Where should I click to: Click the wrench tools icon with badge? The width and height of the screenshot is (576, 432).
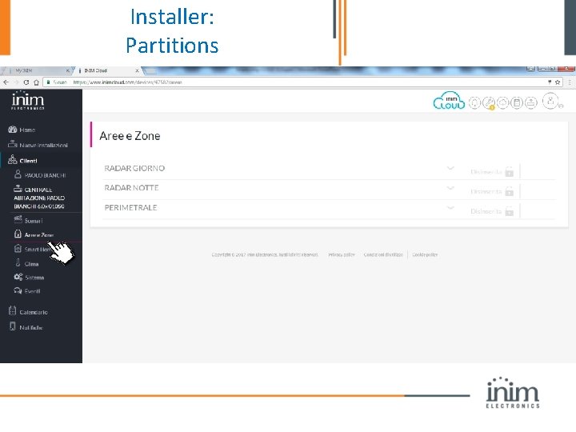[489, 103]
